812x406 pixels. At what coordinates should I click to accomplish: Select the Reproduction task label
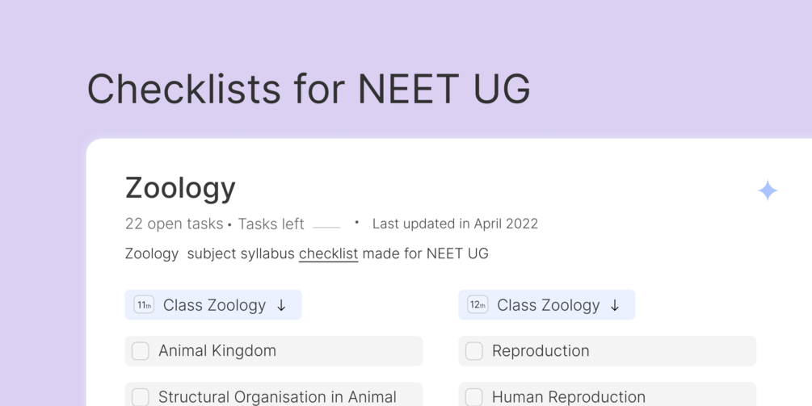click(541, 351)
